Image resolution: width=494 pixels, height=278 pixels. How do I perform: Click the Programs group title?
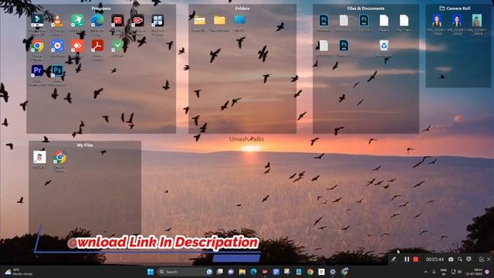(x=101, y=8)
